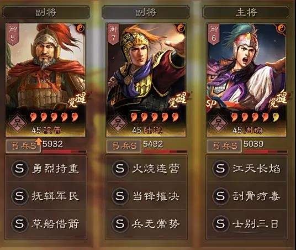This screenshot has height=250, width=296.
Task: Open the 草船借箭 skill entry
Action: tap(46, 224)
